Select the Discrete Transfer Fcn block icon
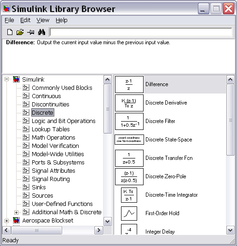 129,158
